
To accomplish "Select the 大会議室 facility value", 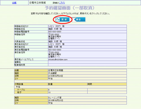I will click(52, 73).
